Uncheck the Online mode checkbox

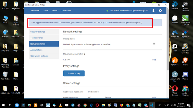(154, 43)
